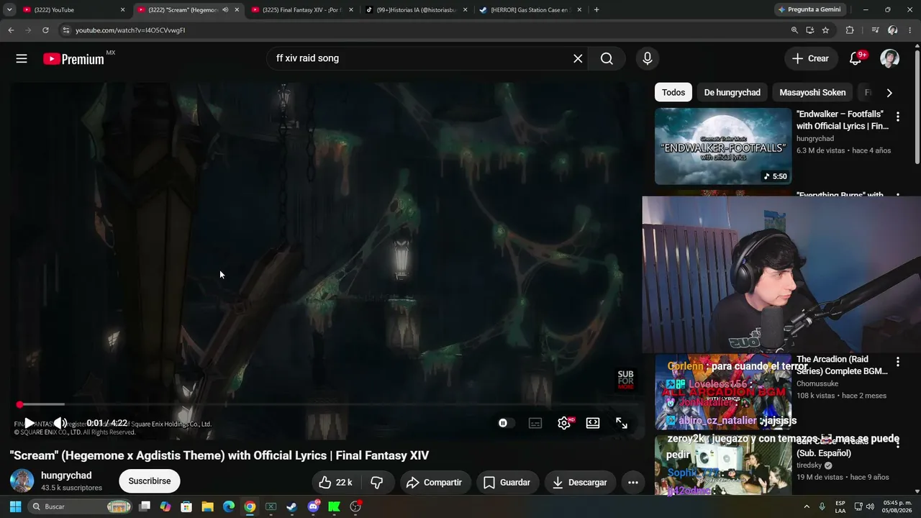
Task: Download video with Descargar button
Action: tap(579, 482)
